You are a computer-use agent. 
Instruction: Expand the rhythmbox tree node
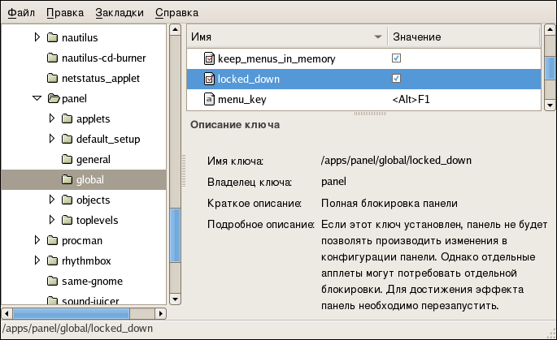pyautogui.click(x=37, y=260)
